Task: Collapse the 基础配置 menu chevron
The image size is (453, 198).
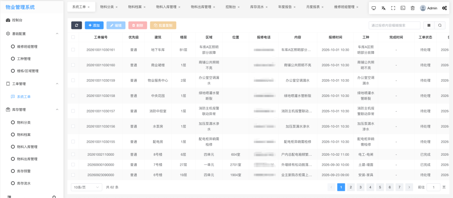Action: pos(57,34)
